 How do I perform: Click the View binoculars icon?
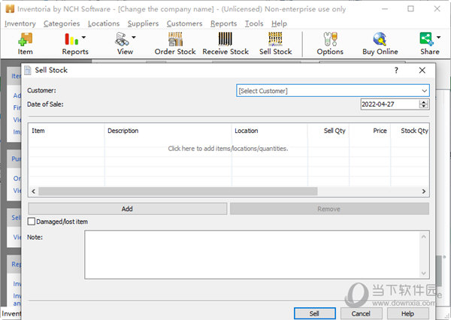pyautogui.click(x=122, y=39)
